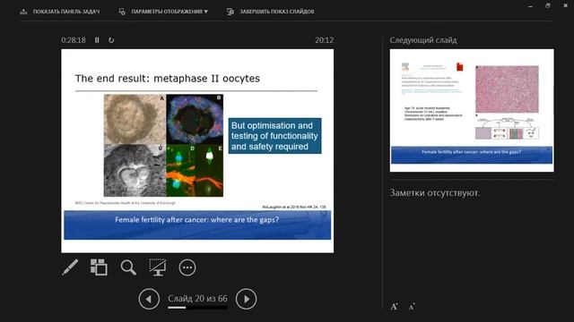The height and width of the screenshot is (322, 574).
Task: Decrease the notes text size
Action: [412, 307]
